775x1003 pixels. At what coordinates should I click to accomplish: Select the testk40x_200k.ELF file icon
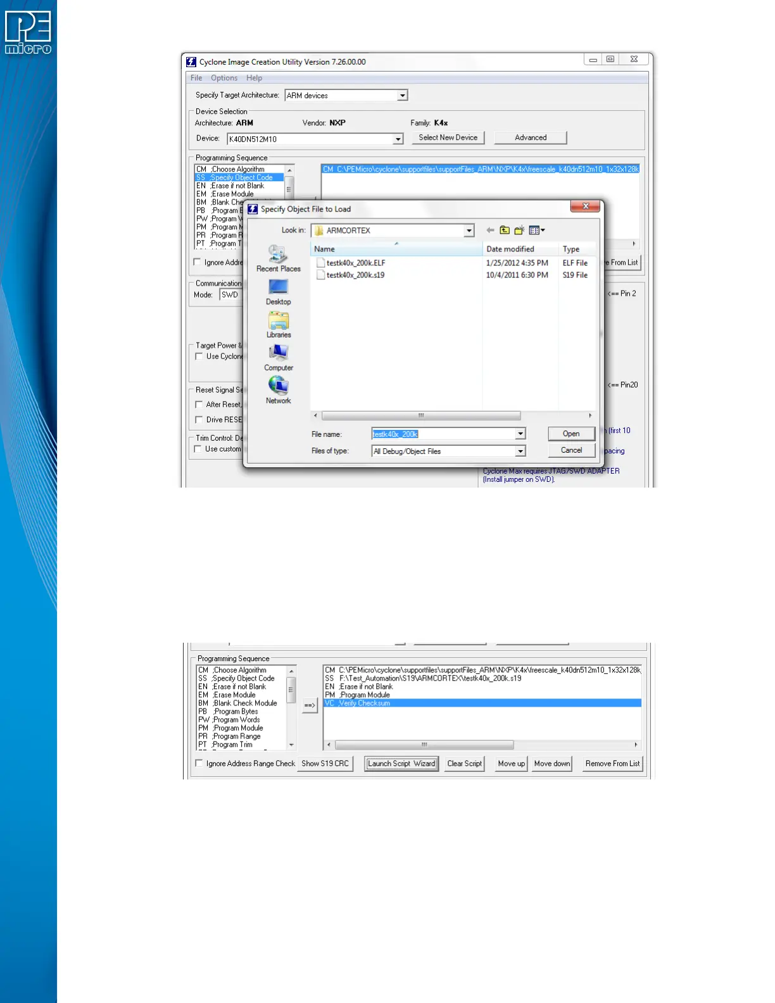pos(320,263)
